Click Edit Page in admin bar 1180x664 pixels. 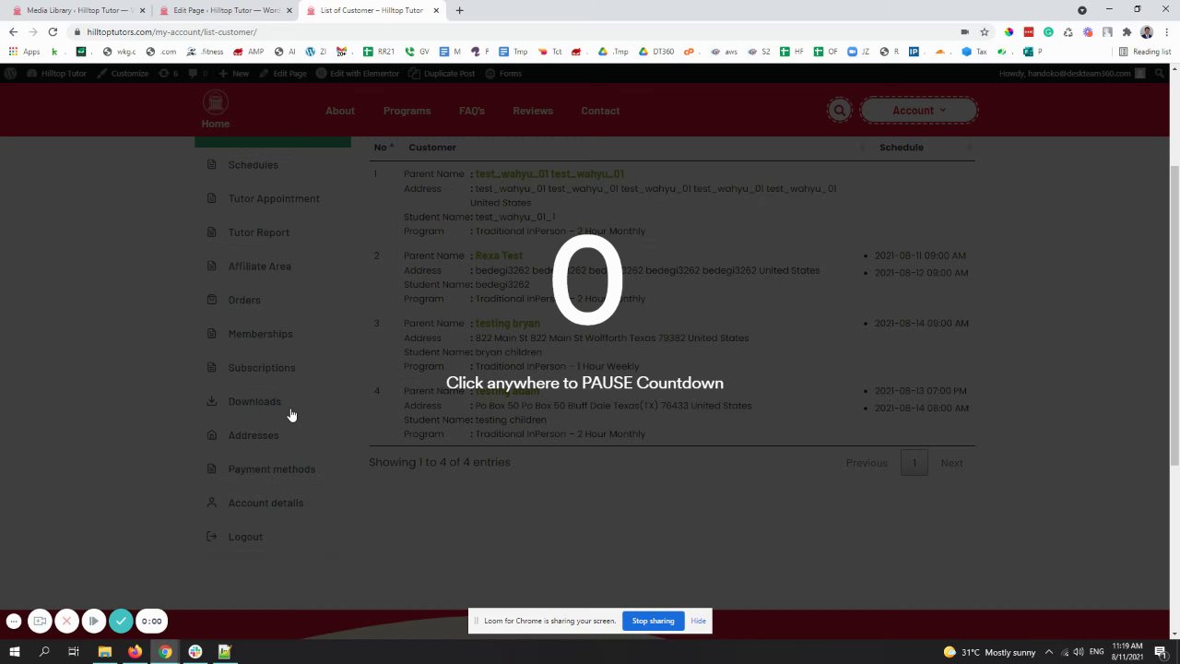click(283, 73)
